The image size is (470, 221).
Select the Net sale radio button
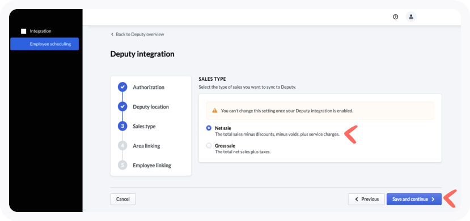[209, 128]
